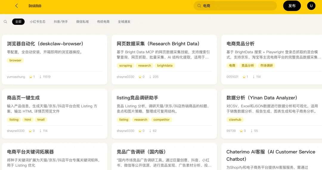The height and width of the screenshot is (170, 322).
Task: Click the html tag chip
Action: (28, 120)
